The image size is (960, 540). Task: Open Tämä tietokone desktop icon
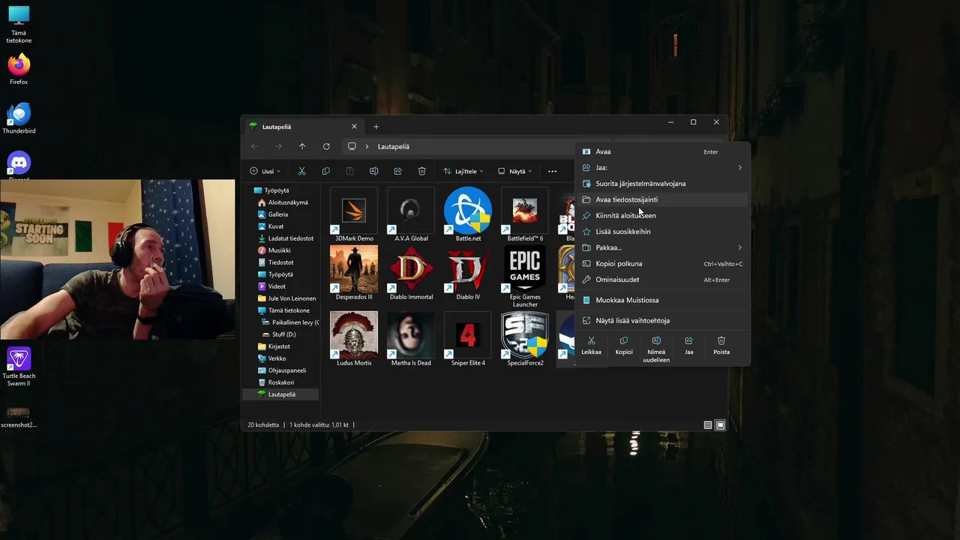19,25
